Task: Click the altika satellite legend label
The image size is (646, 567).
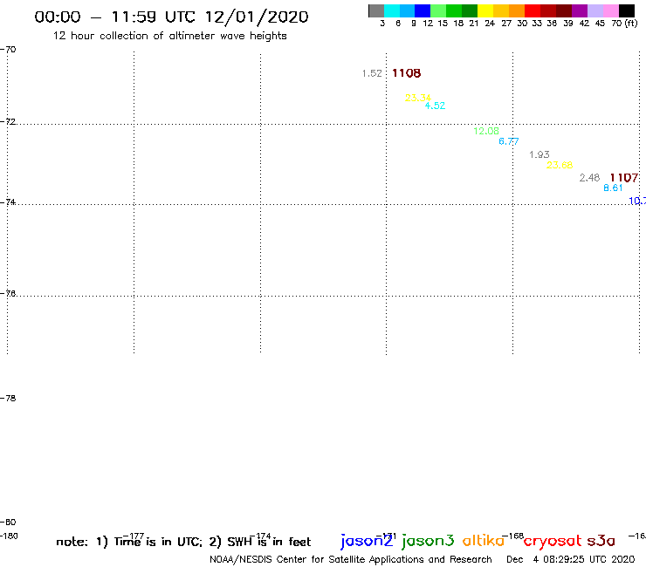Action: click(x=484, y=541)
